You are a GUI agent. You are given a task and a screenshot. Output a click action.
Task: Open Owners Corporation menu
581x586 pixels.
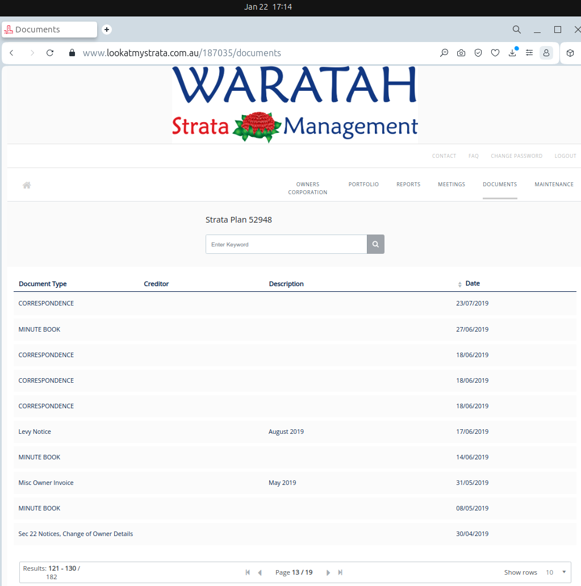[307, 188]
